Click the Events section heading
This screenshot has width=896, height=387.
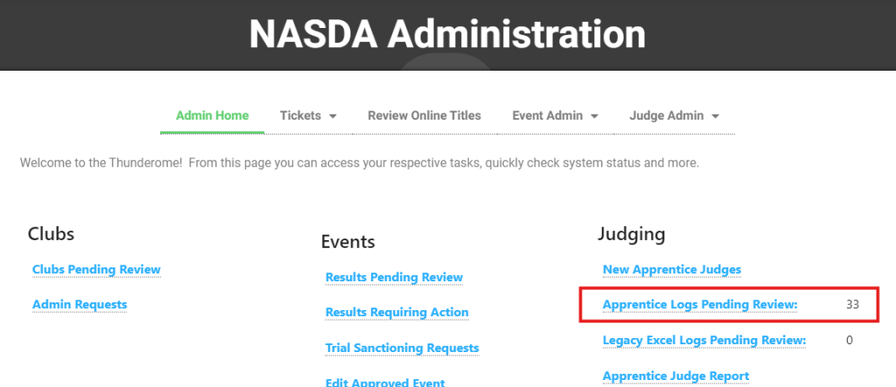tap(348, 241)
